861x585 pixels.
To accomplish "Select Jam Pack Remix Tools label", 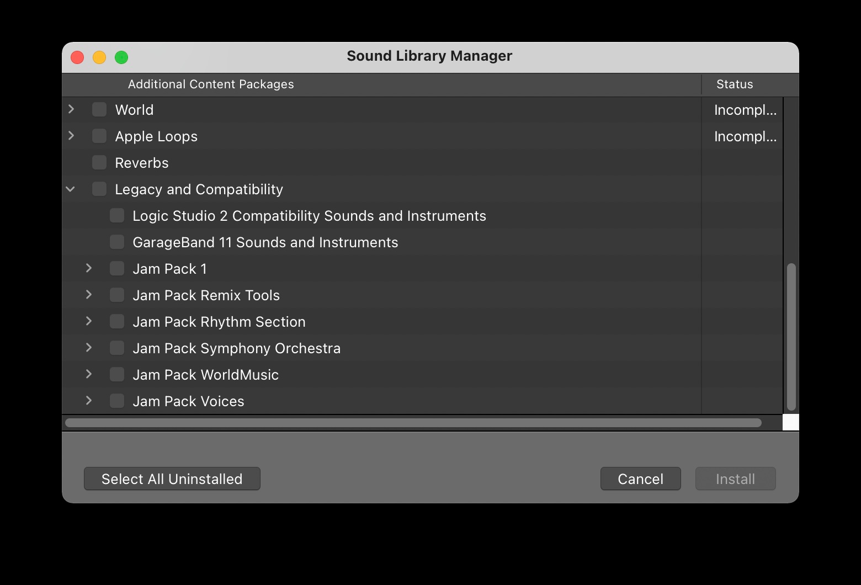I will 206,295.
